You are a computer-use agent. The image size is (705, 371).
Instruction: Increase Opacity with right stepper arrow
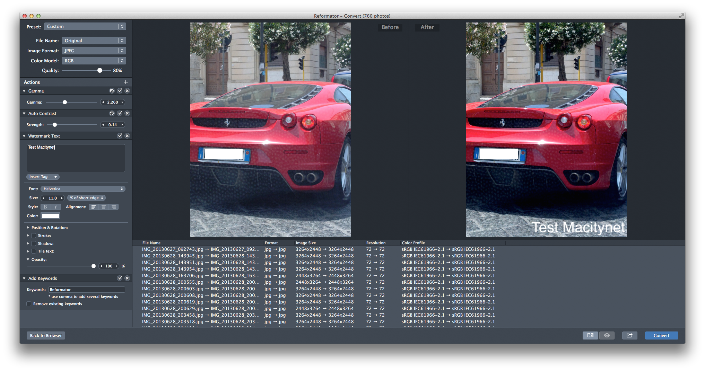pos(116,266)
